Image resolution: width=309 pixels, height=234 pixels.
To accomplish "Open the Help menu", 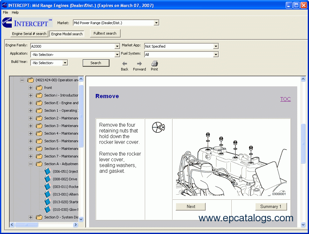I will pos(15,12).
